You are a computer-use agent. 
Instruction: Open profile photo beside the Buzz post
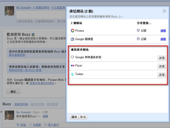[x=9, y=115]
